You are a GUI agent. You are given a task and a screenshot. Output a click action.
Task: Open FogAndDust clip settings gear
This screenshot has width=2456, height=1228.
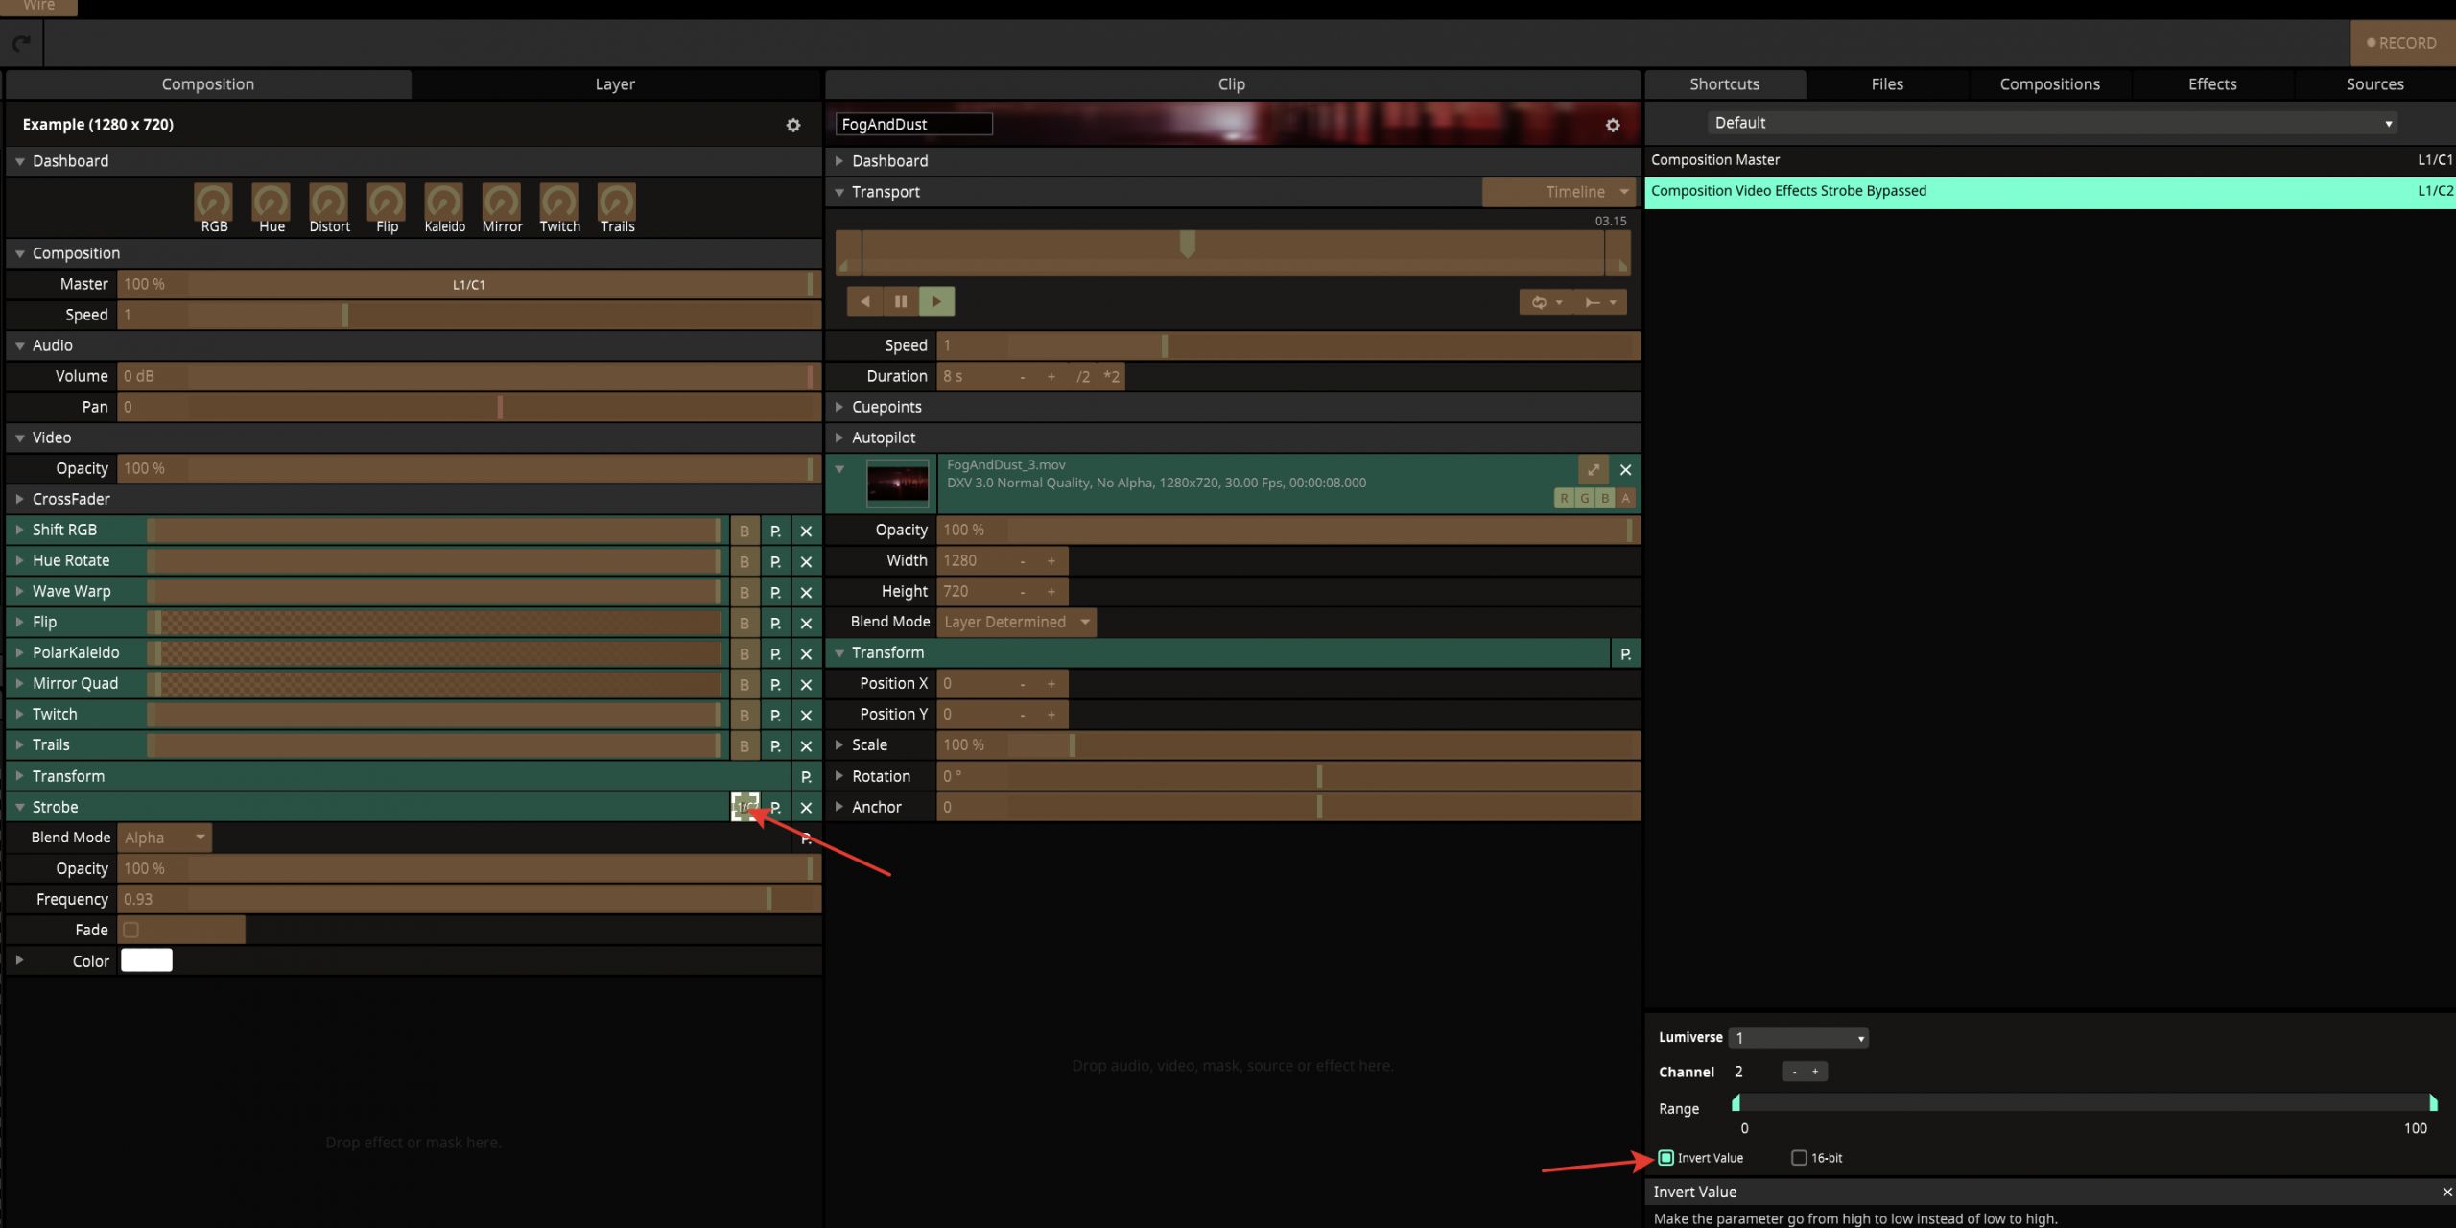click(x=1613, y=125)
